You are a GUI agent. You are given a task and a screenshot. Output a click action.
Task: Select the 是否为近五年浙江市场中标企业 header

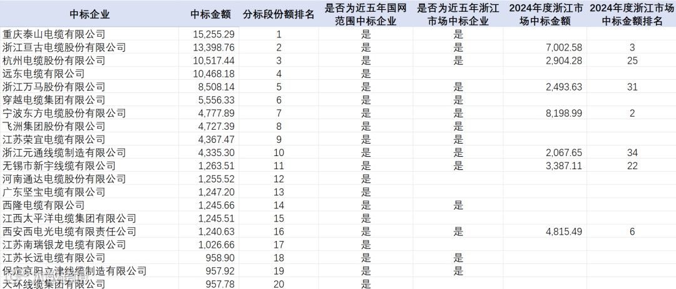(x=458, y=14)
